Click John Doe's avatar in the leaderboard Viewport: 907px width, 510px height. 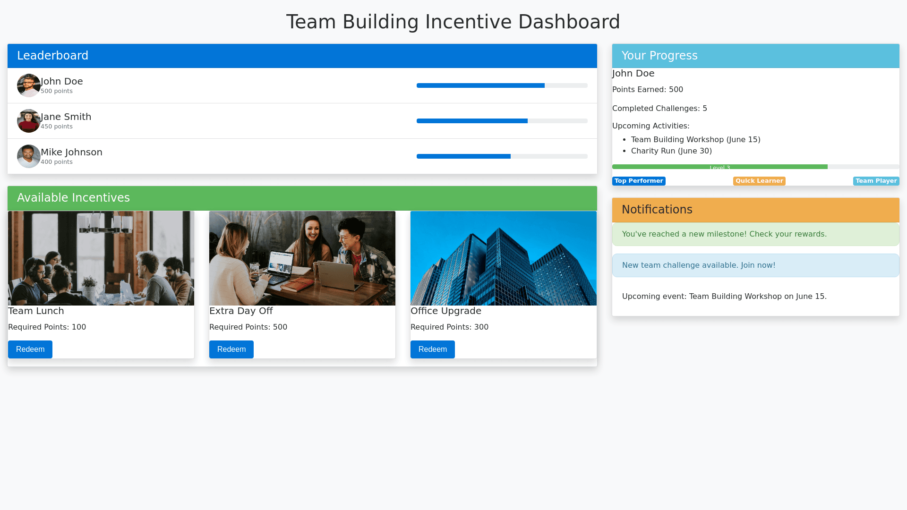click(x=29, y=85)
